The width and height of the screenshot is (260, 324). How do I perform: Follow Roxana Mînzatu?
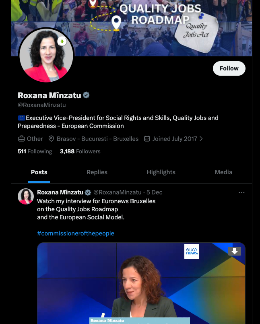click(x=229, y=68)
